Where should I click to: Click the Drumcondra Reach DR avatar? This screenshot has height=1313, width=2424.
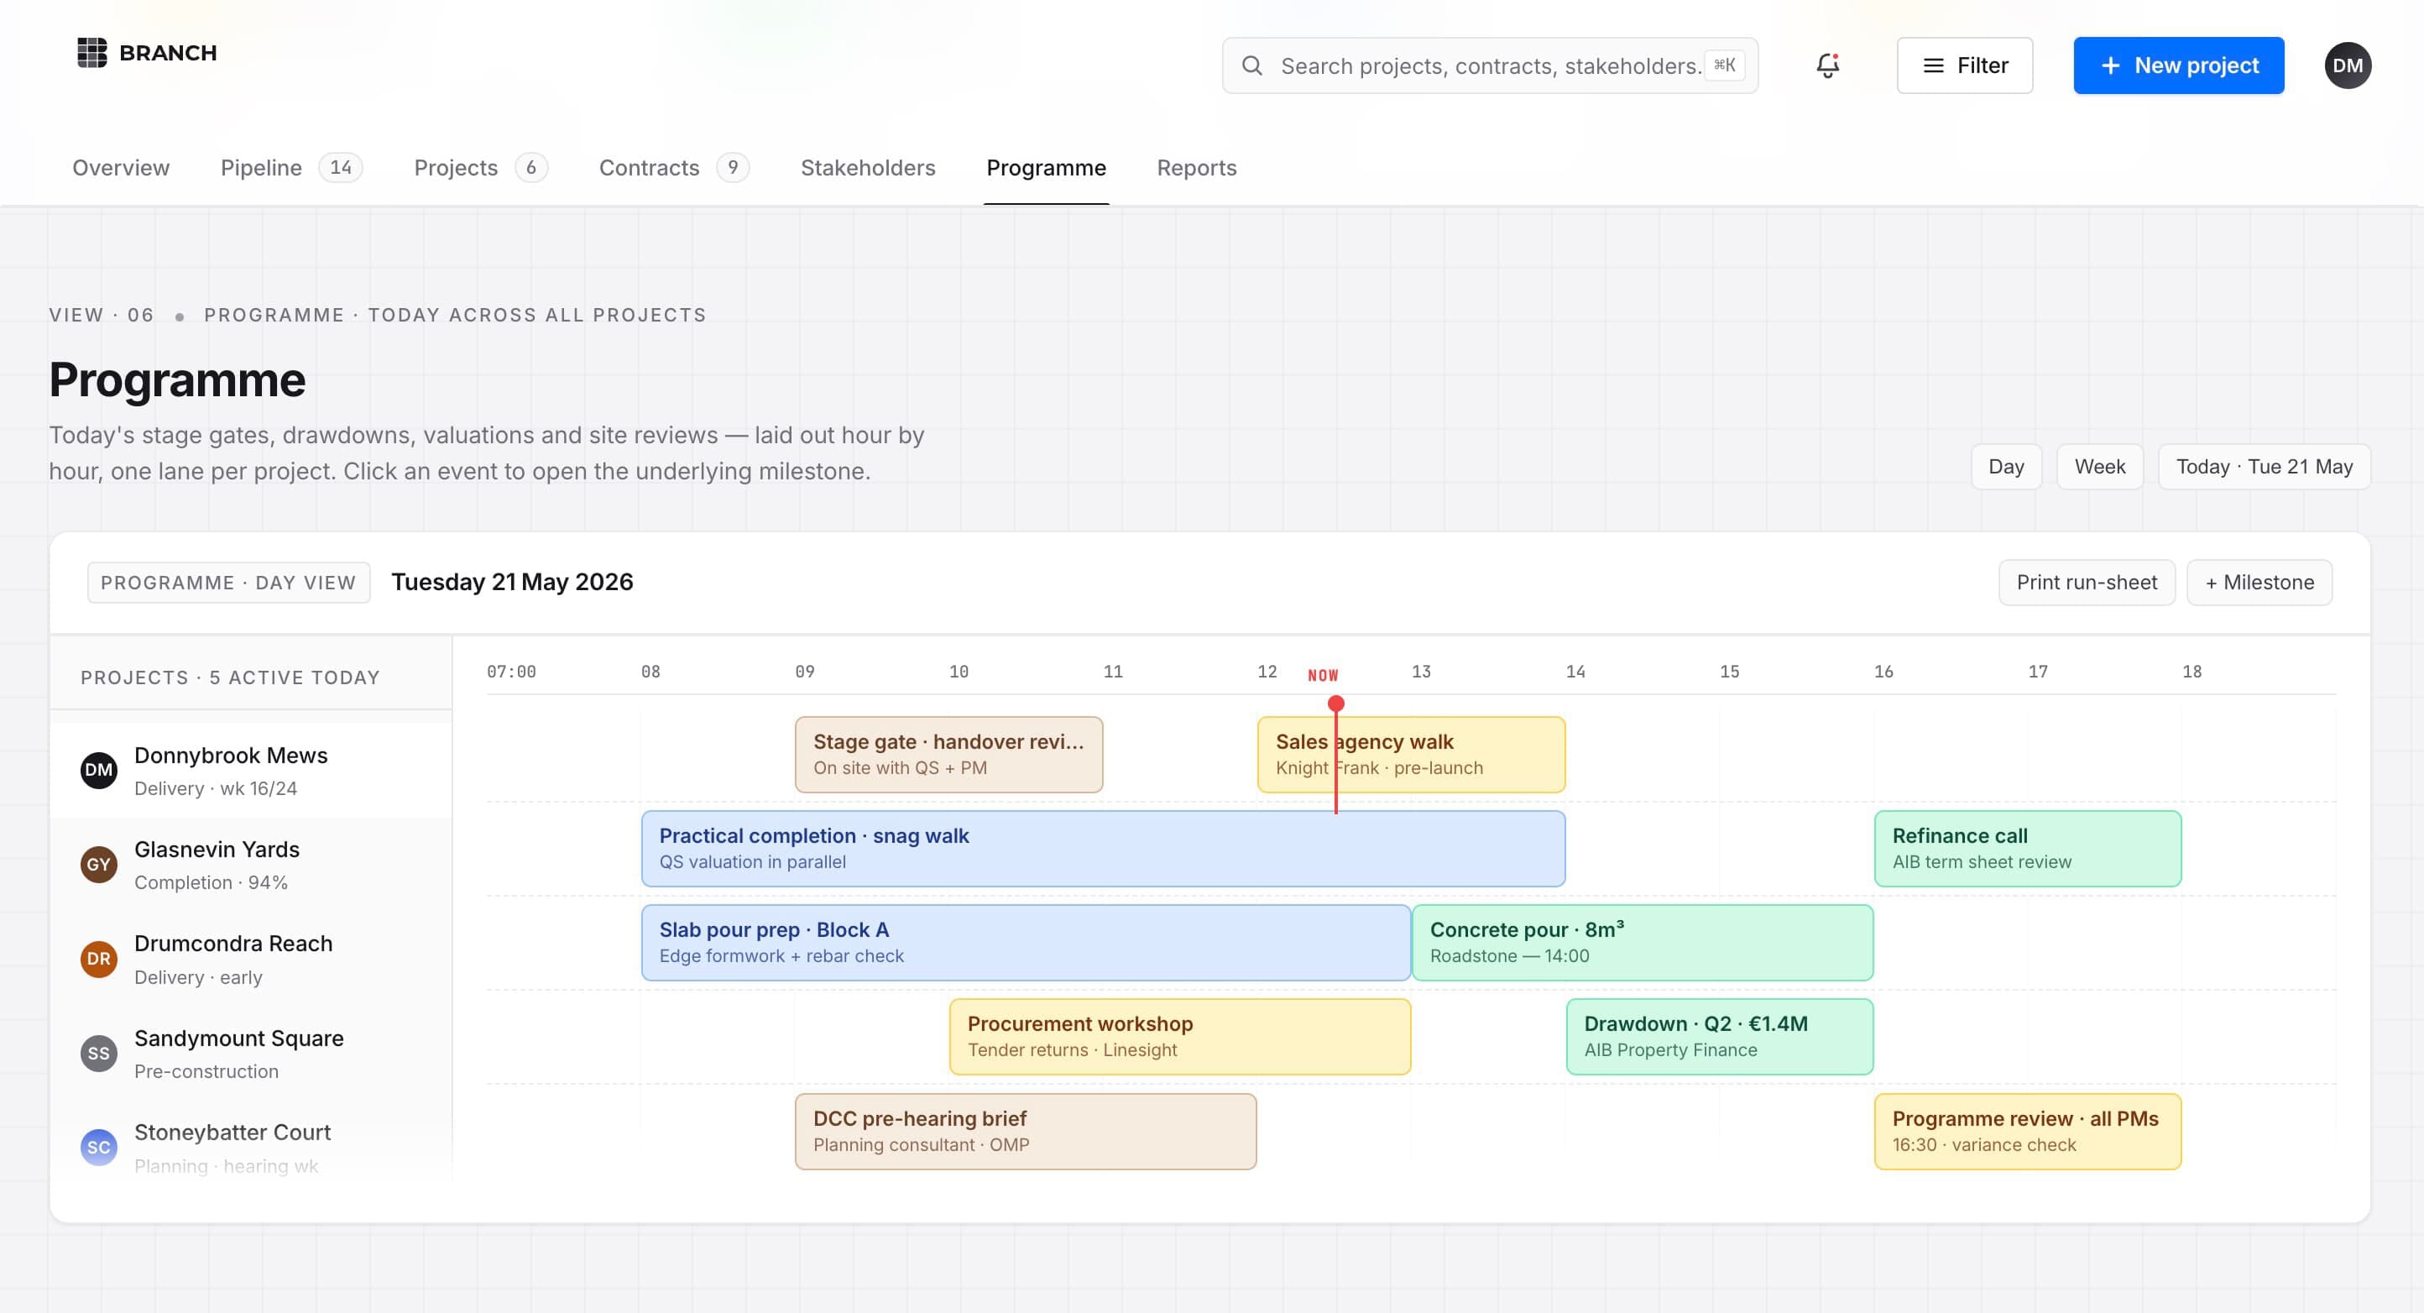click(x=99, y=959)
